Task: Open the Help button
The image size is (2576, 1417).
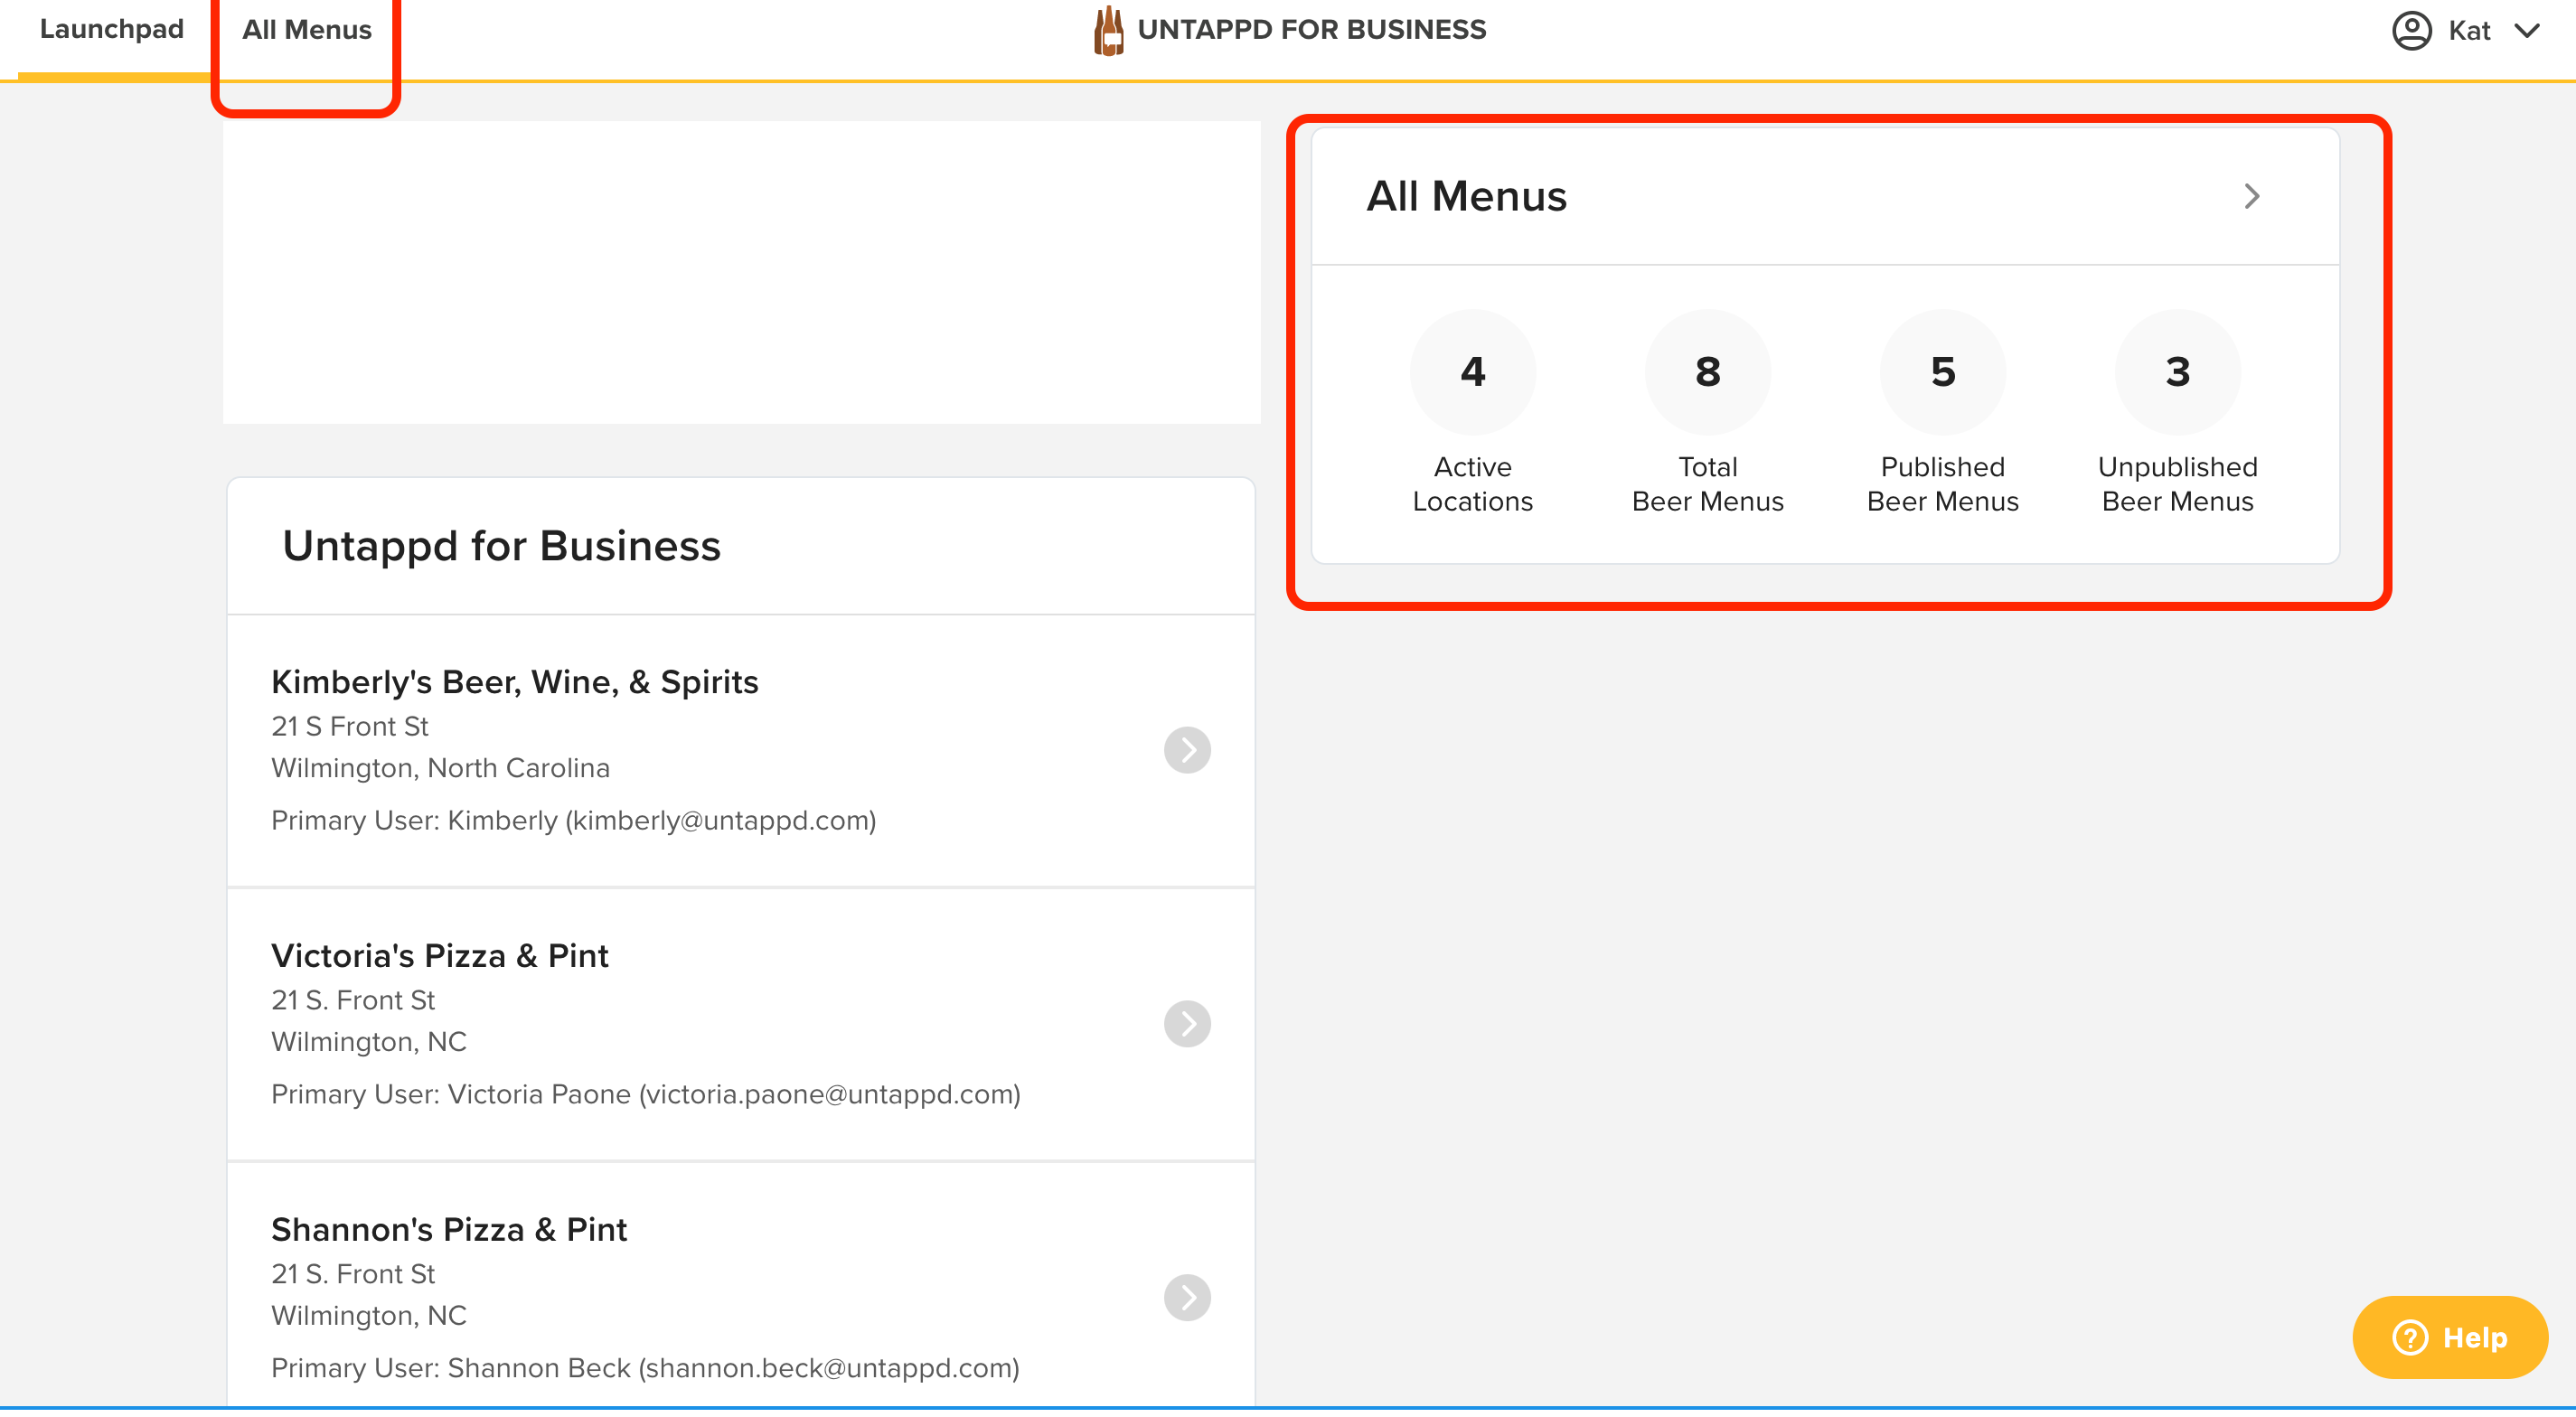Action: point(2451,1338)
